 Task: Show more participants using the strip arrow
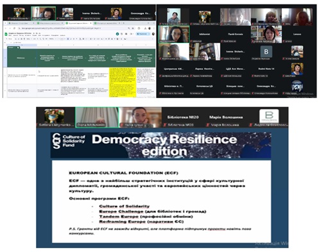pyautogui.click(x=155, y=13)
